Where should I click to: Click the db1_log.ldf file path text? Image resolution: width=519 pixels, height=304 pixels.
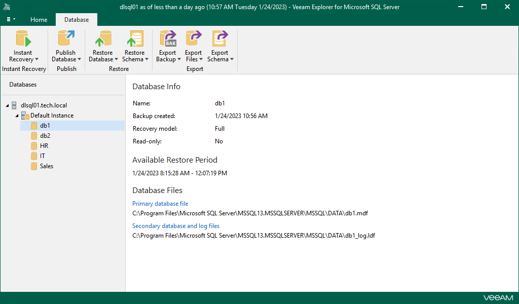(253, 236)
